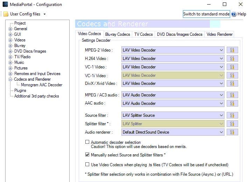
Task: Open DivX / Xvid decoder settings icon
Action: [232, 83]
